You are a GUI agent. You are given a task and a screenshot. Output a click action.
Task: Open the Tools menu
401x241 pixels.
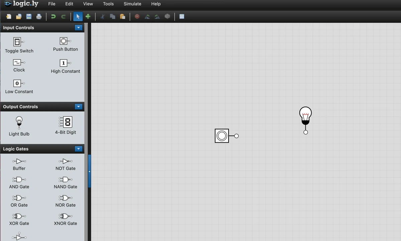(108, 4)
